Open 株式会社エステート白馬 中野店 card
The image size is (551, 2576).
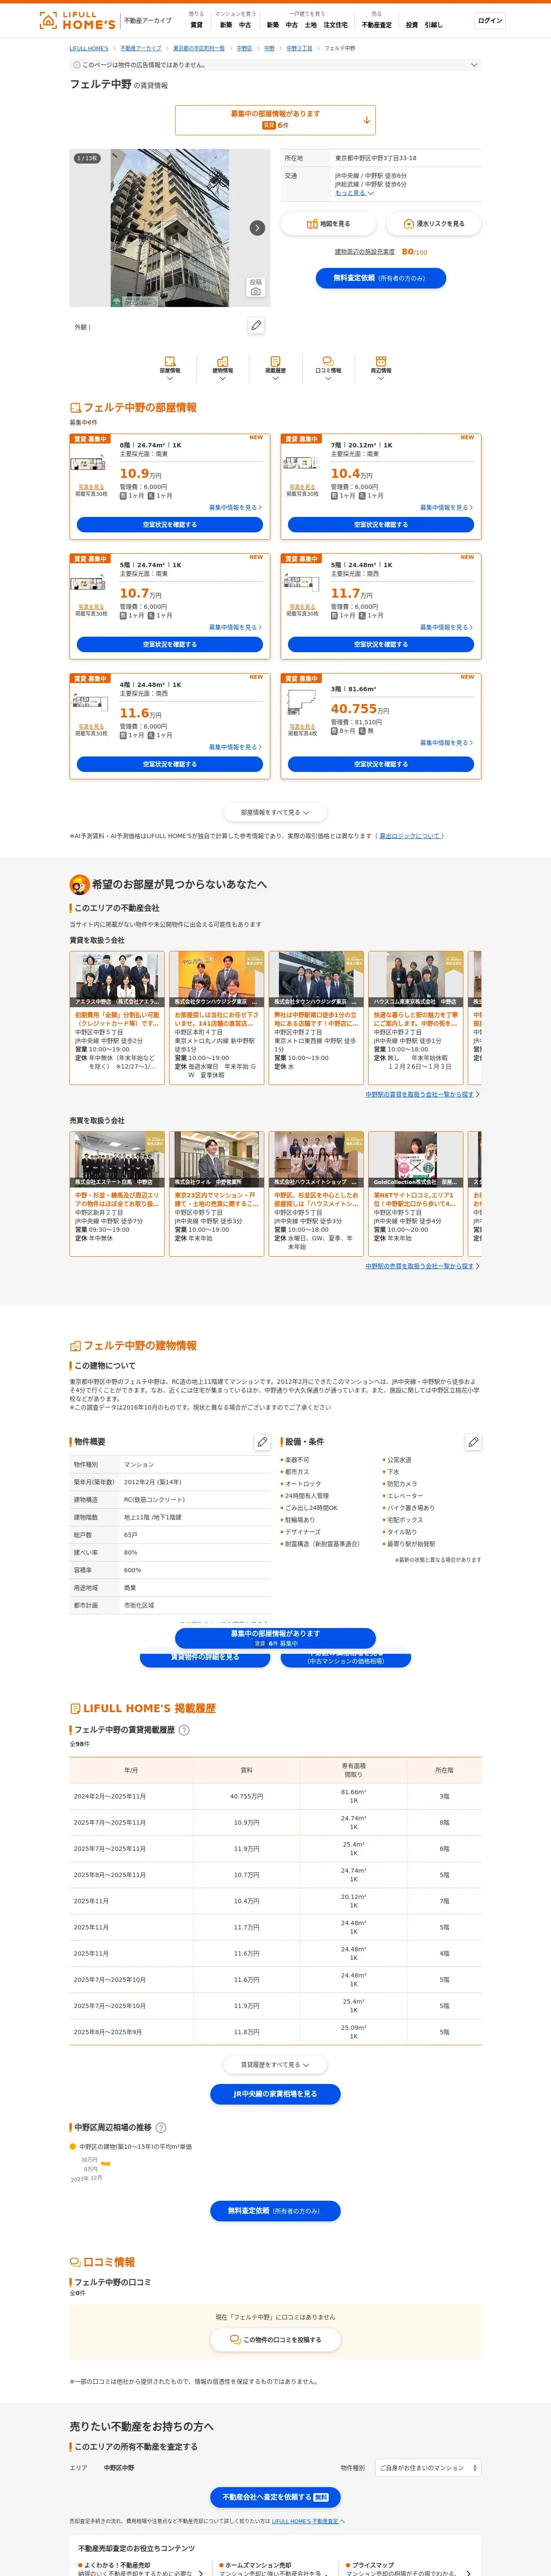coord(117,1193)
